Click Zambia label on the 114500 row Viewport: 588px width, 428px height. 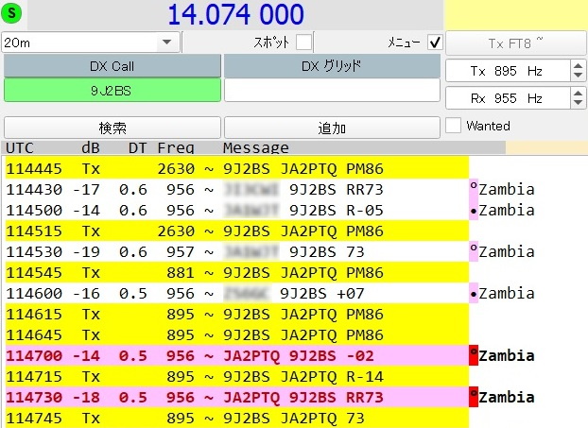coord(507,211)
